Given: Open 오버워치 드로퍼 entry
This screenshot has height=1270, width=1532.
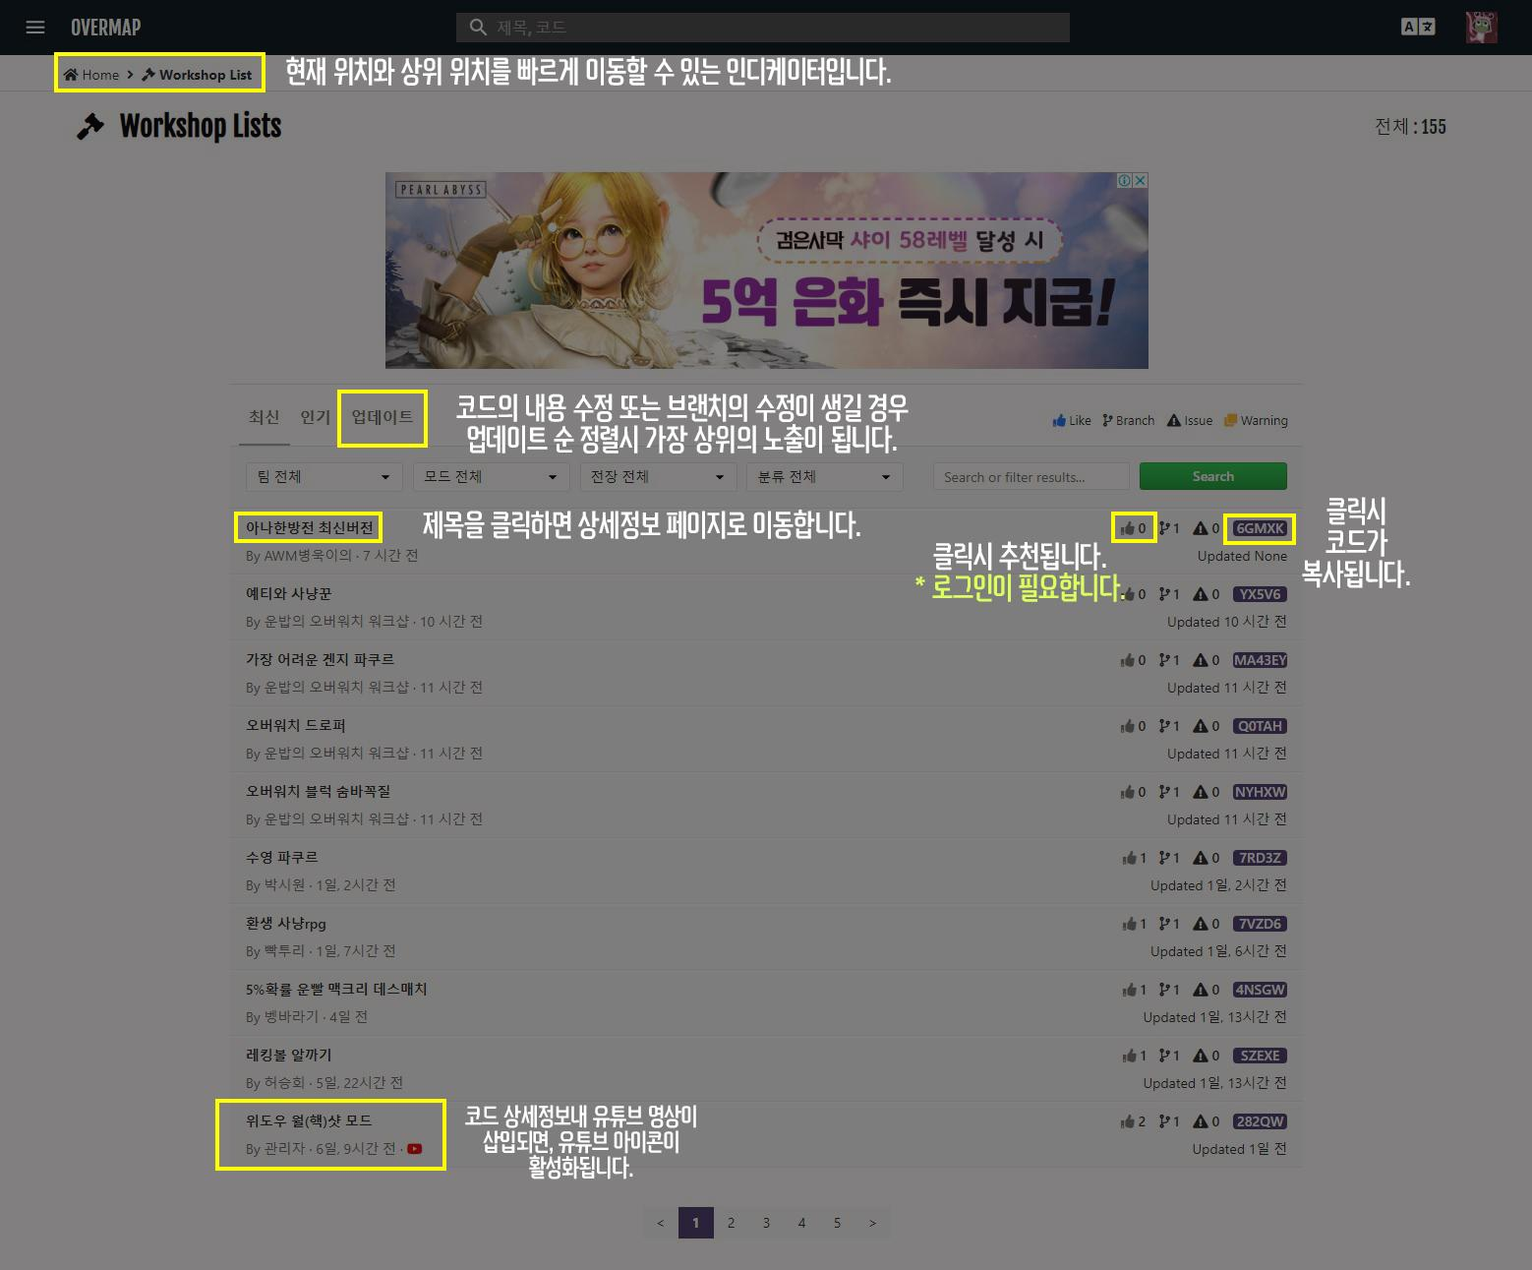Looking at the screenshot, I should (295, 725).
